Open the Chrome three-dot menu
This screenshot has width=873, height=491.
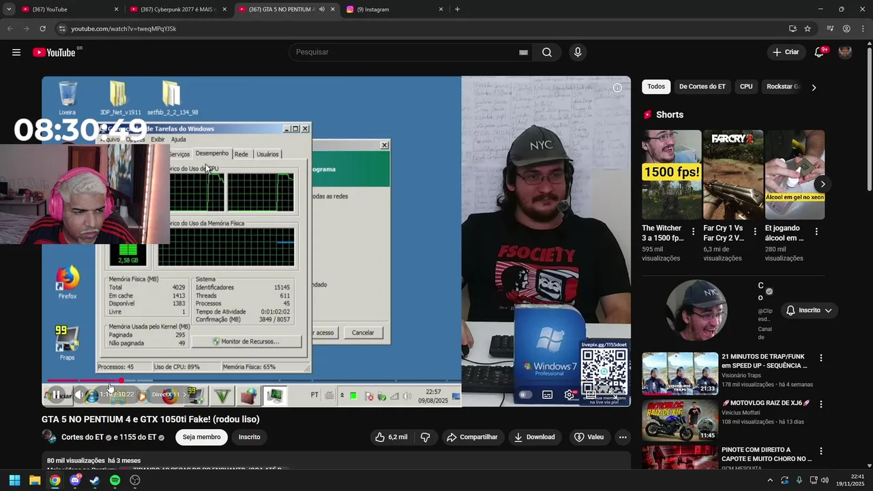pos(863,29)
